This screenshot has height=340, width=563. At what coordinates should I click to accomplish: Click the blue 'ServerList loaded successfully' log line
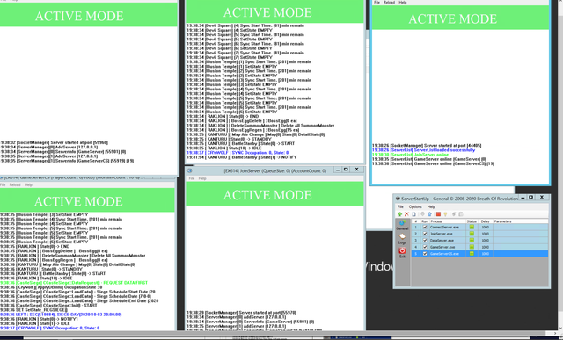coord(423,150)
